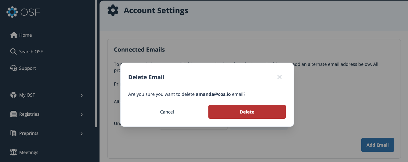Click the OSF logo icon
Image resolution: width=408 pixels, height=162 pixels.
(x=12, y=12)
